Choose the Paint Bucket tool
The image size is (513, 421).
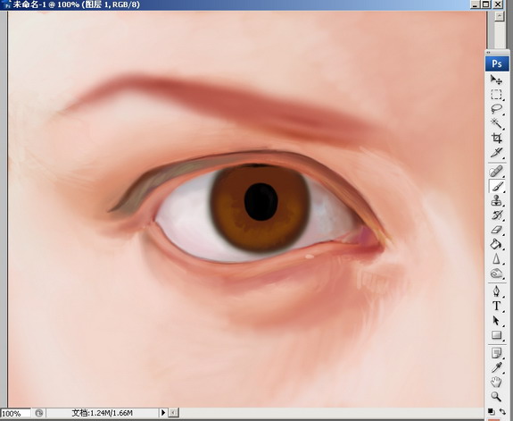tap(496, 244)
